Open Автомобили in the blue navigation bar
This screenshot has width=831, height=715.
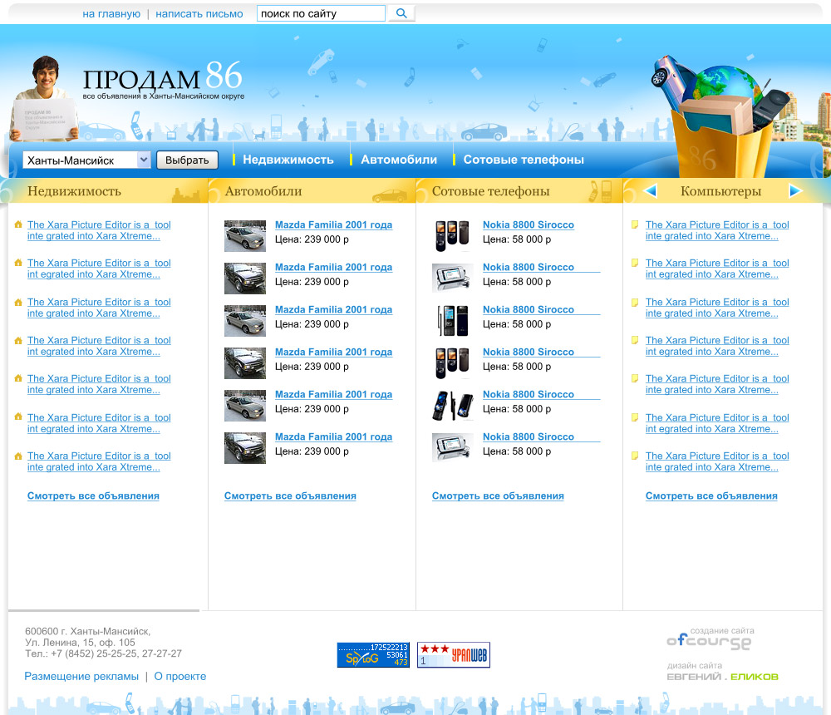[x=399, y=160]
